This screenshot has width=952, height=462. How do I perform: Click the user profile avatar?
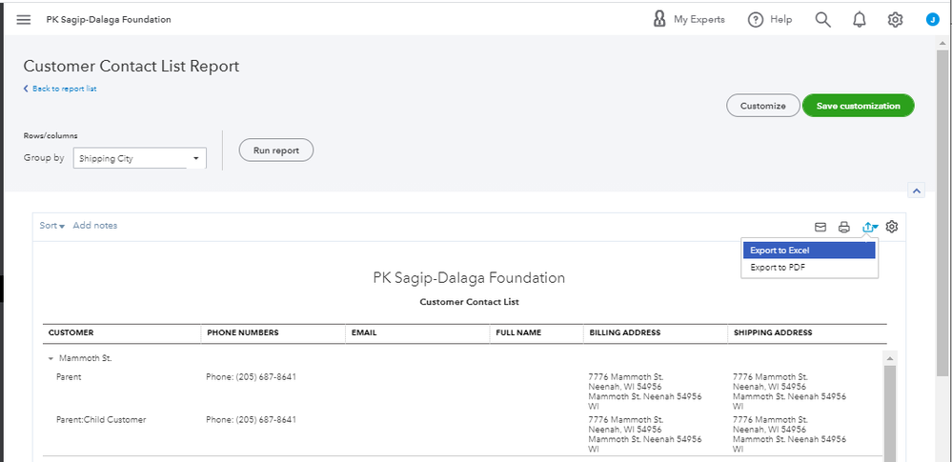(932, 19)
